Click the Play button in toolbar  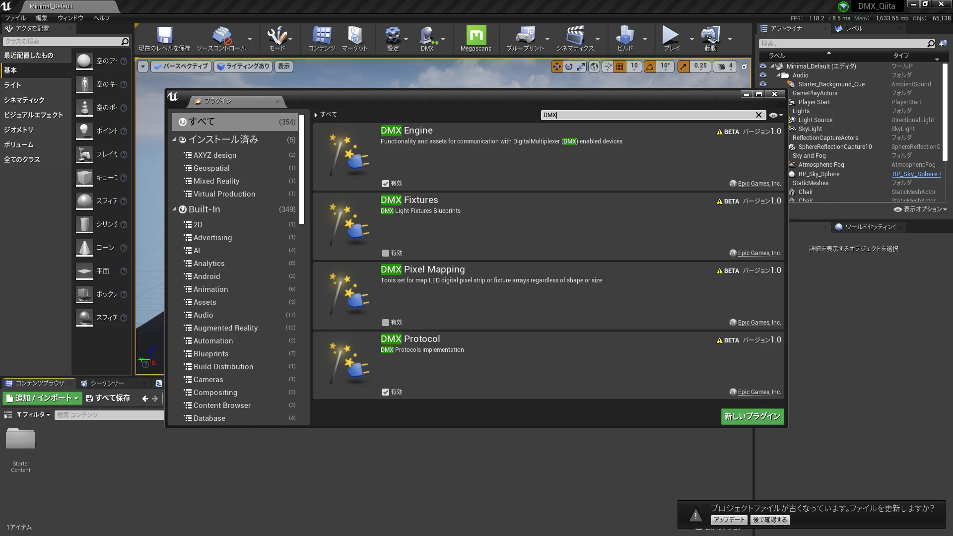click(671, 39)
